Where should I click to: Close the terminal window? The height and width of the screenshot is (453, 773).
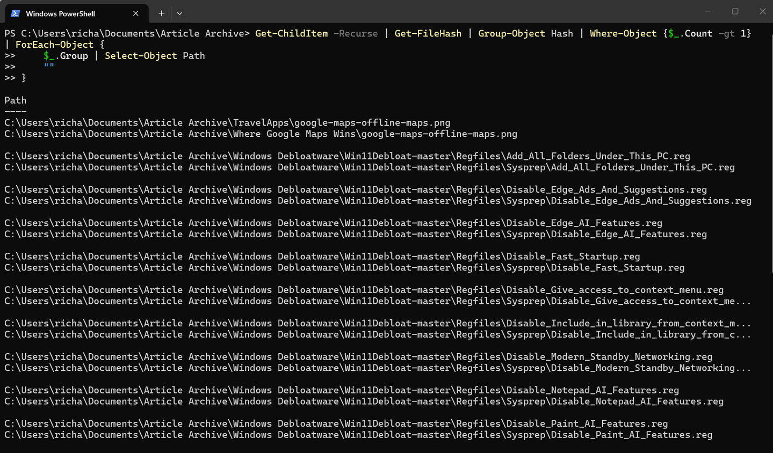762,11
